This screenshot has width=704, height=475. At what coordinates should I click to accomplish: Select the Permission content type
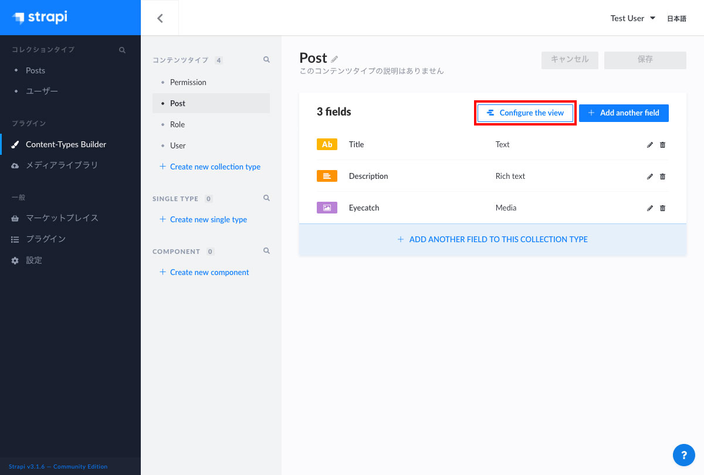click(x=187, y=82)
